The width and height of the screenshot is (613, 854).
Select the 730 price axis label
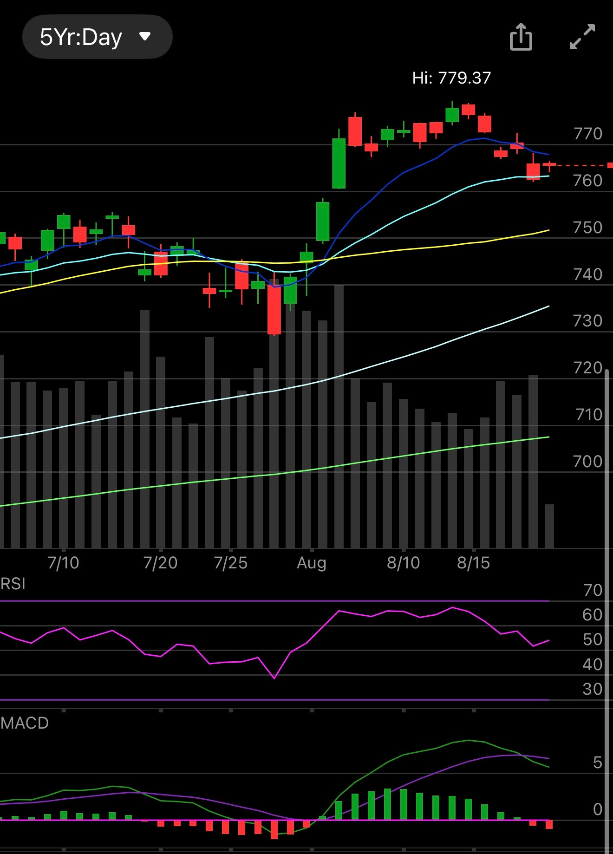point(588,321)
